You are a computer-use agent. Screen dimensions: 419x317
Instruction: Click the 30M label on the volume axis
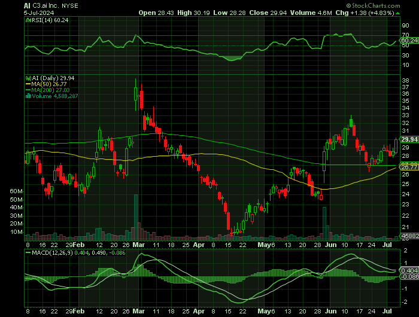pos(16,216)
